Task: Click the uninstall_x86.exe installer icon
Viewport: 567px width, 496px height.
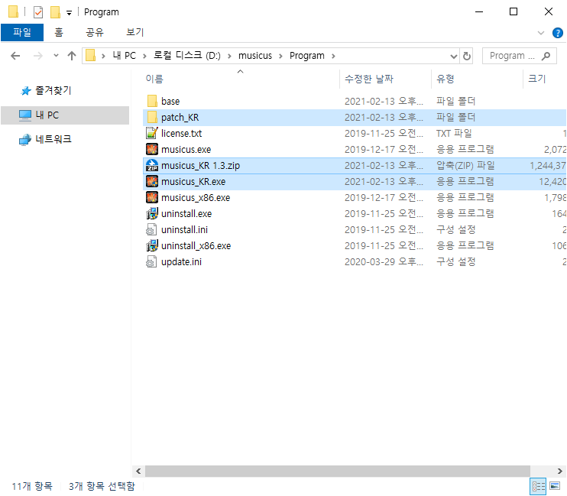Action: click(152, 245)
